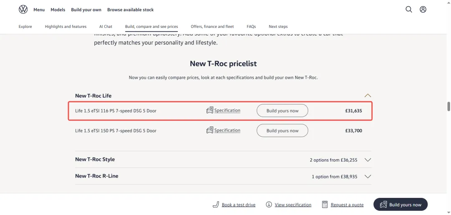Image resolution: width=451 pixels, height=215 pixels.
Task: Click Build yours now for 150 PS
Action: [x=282, y=130]
